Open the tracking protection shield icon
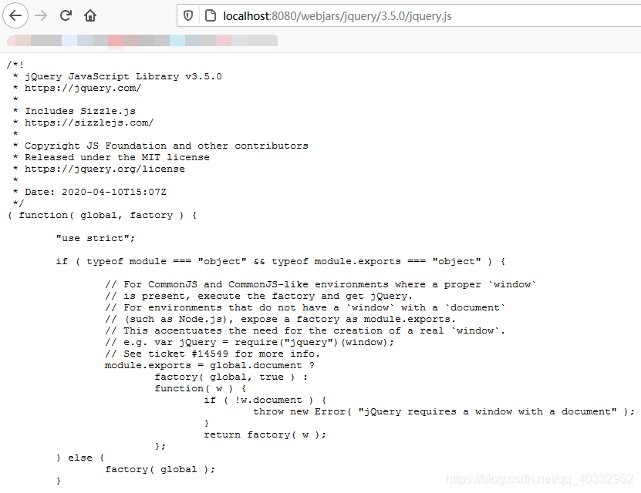 (x=188, y=16)
